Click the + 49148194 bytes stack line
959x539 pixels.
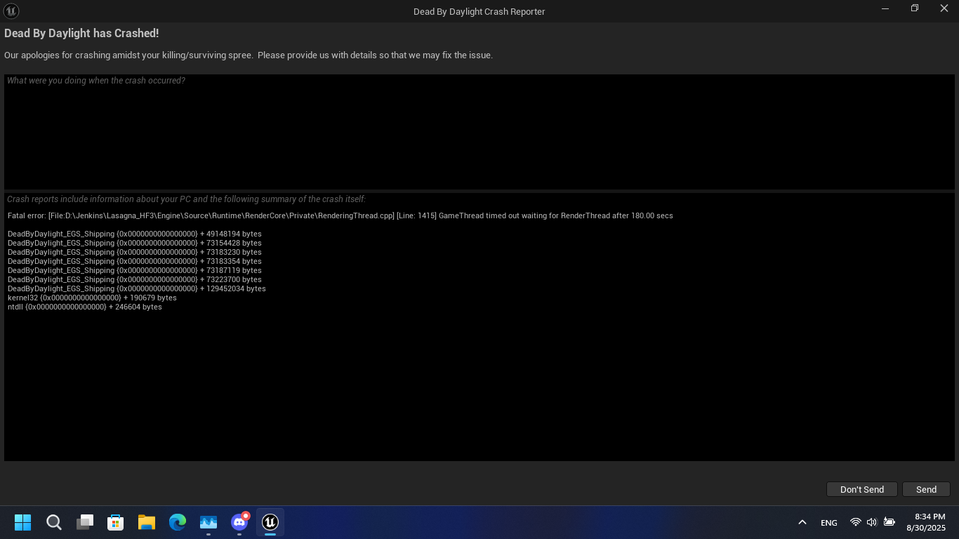pyautogui.click(x=134, y=234)
